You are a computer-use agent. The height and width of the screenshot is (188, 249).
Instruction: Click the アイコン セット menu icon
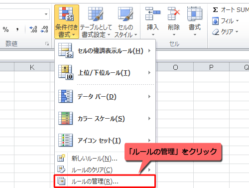[x=66, y=140]
